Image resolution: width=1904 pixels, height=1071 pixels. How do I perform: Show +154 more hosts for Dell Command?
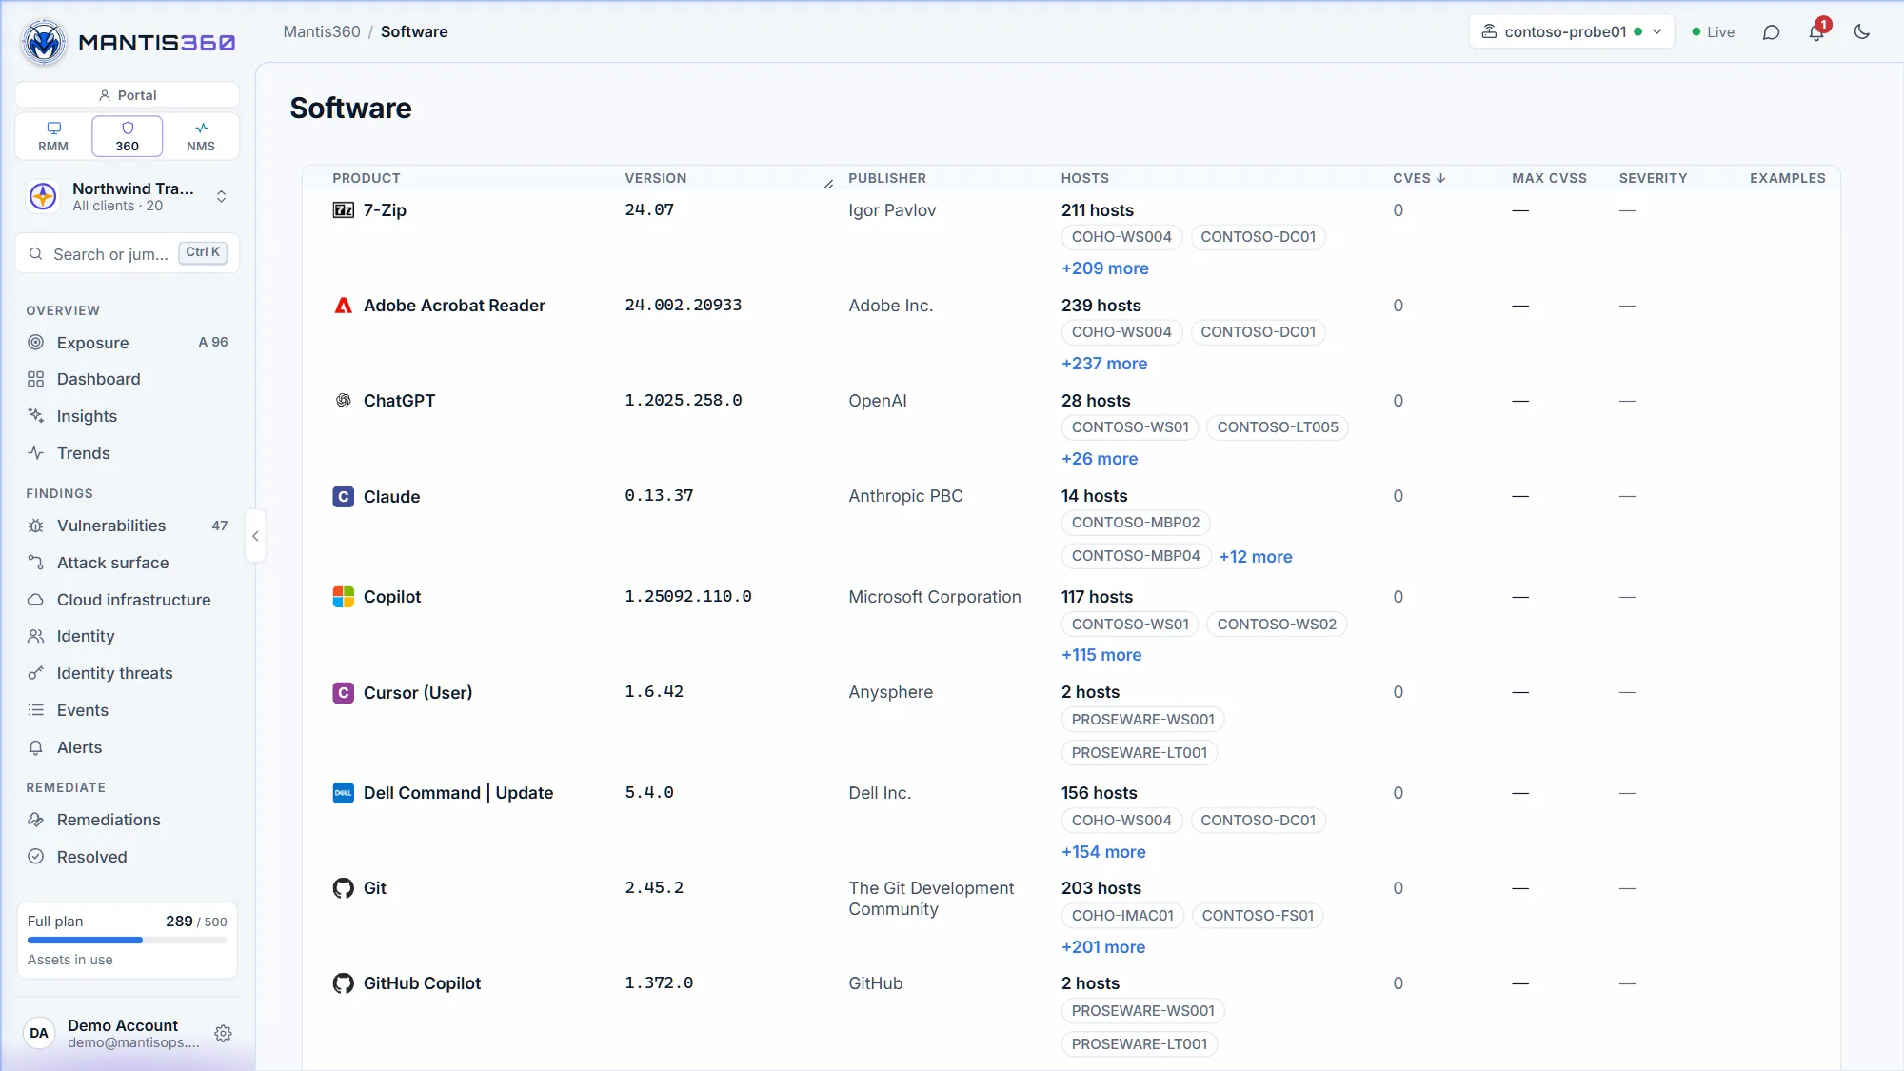point(1103,852)
